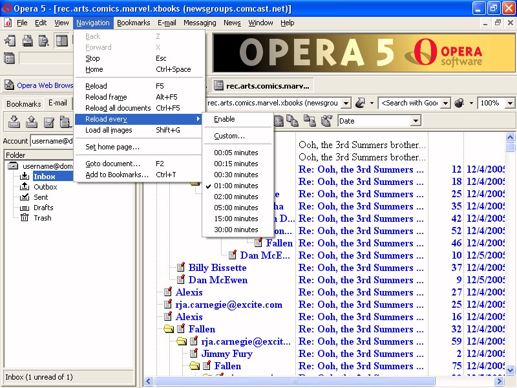Screen dimensions: 517x388
Task: Click the horizontal scrollbar thumb
Action: [x=295, y=382]
